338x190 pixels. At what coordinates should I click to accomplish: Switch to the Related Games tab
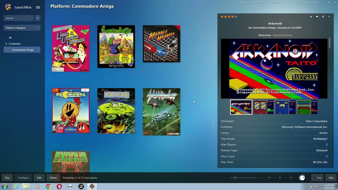283,35
